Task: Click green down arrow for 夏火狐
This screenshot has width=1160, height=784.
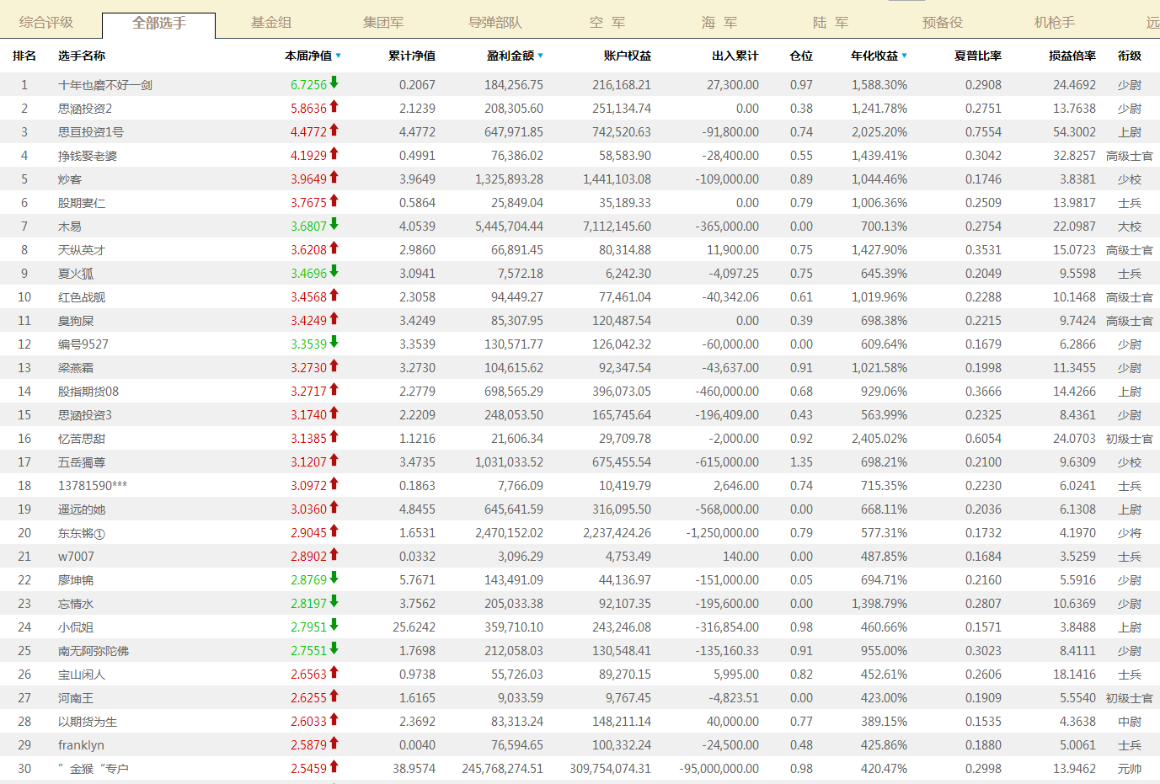Action: (334, 271)
